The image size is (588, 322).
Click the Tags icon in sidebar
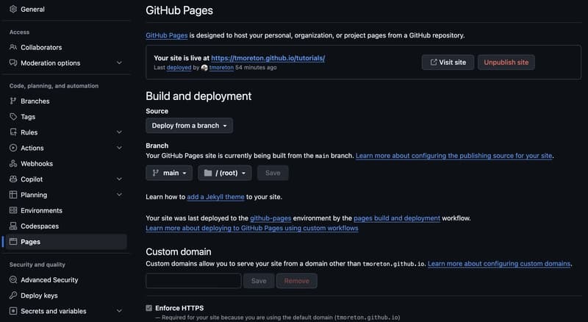click(x=13, y=117)
